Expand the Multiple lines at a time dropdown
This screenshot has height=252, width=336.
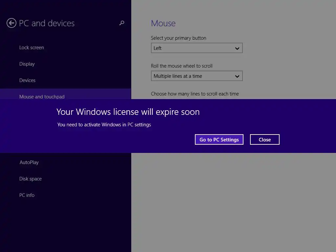[x=197, y=76]
